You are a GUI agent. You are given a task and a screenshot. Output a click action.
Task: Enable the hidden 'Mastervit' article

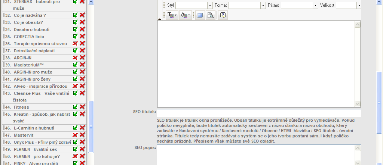(x=75, y=135)
